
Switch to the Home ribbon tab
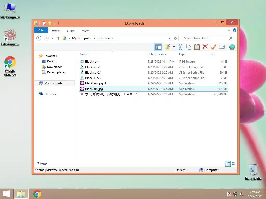coord(56,31)
